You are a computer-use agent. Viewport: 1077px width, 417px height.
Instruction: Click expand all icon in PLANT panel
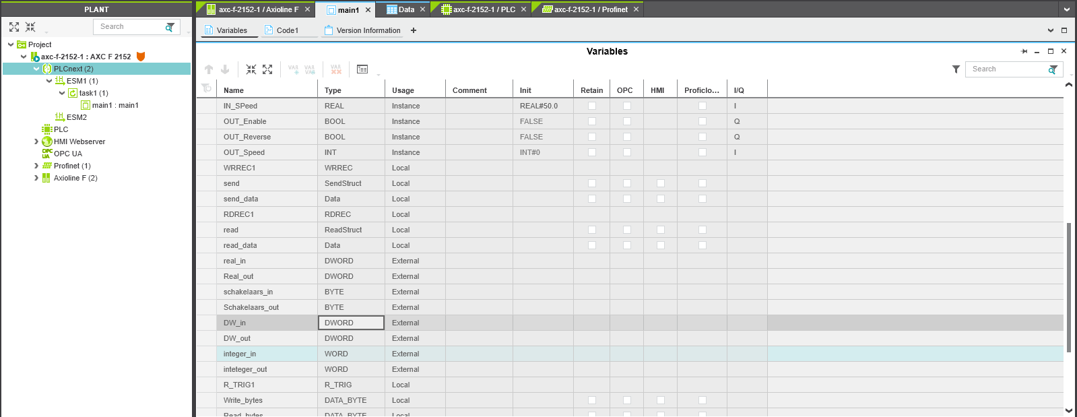coord(14,27)
